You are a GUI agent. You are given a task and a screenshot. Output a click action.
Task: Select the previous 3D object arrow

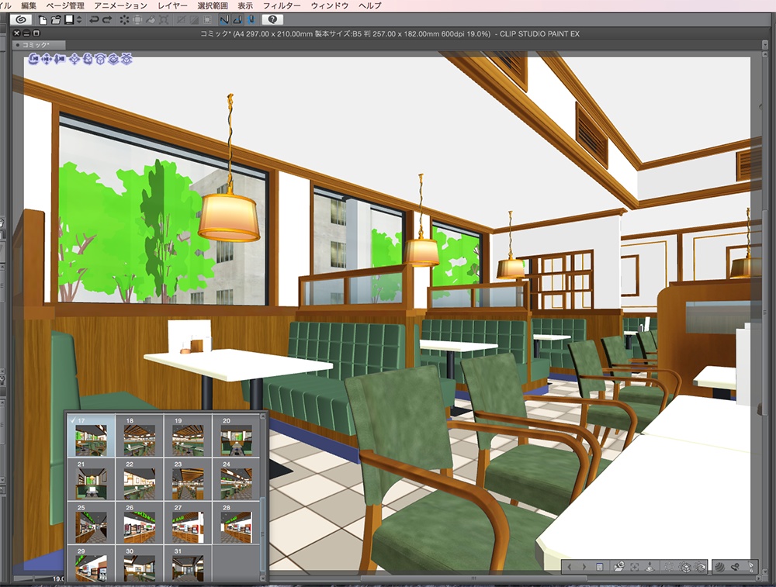pyautogui.click(x=570, y=567)
